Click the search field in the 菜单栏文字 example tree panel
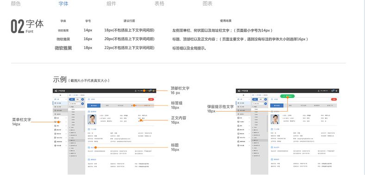Viewport: 365px width, 175px height. pos(75,103)
